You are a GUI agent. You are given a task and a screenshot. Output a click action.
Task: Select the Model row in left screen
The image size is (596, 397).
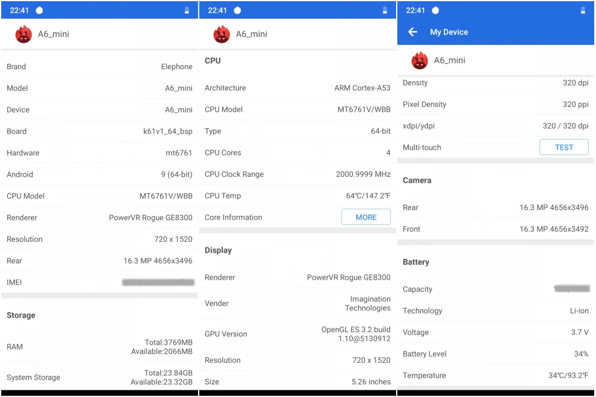tap(99, 88)
